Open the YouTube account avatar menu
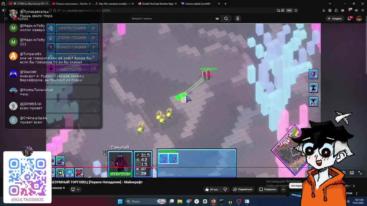Screen dimensions: 367x206 click(359, 18)
